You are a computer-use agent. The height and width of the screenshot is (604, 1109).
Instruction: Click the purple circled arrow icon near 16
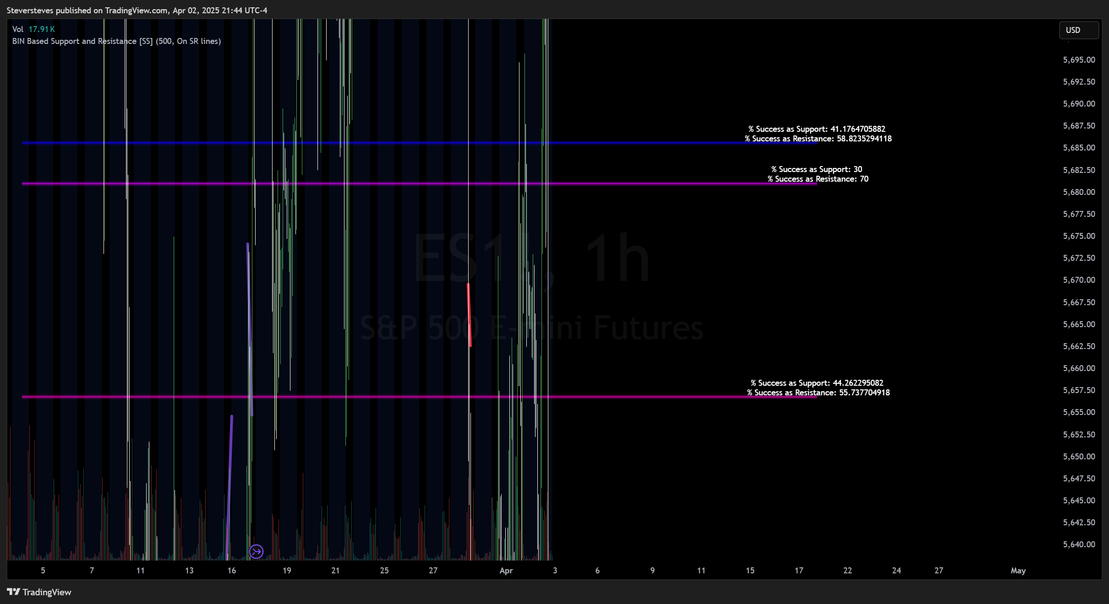(256, 551)
